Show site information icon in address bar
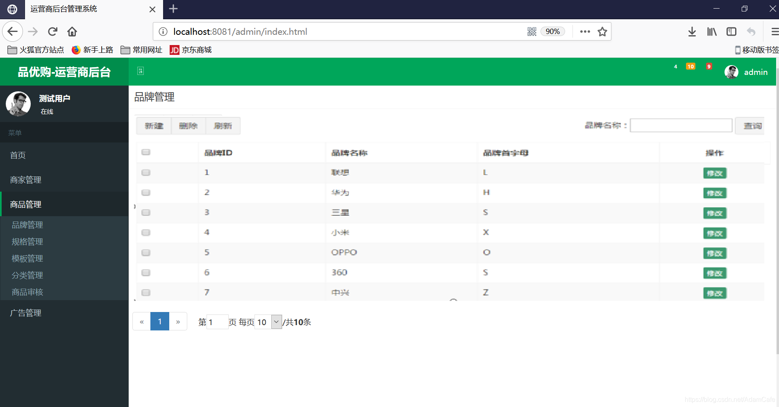The image size is (779, 407). (163, 32)
